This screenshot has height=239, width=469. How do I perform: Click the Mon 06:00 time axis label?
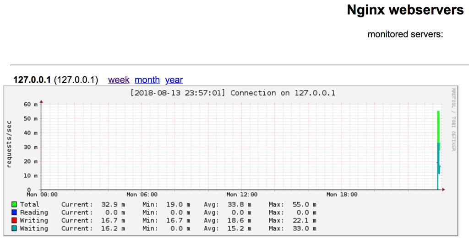click(142, 195)
